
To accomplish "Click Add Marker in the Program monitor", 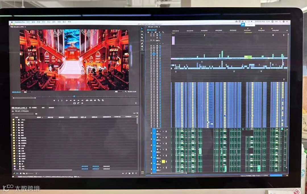I will [54, 100].
